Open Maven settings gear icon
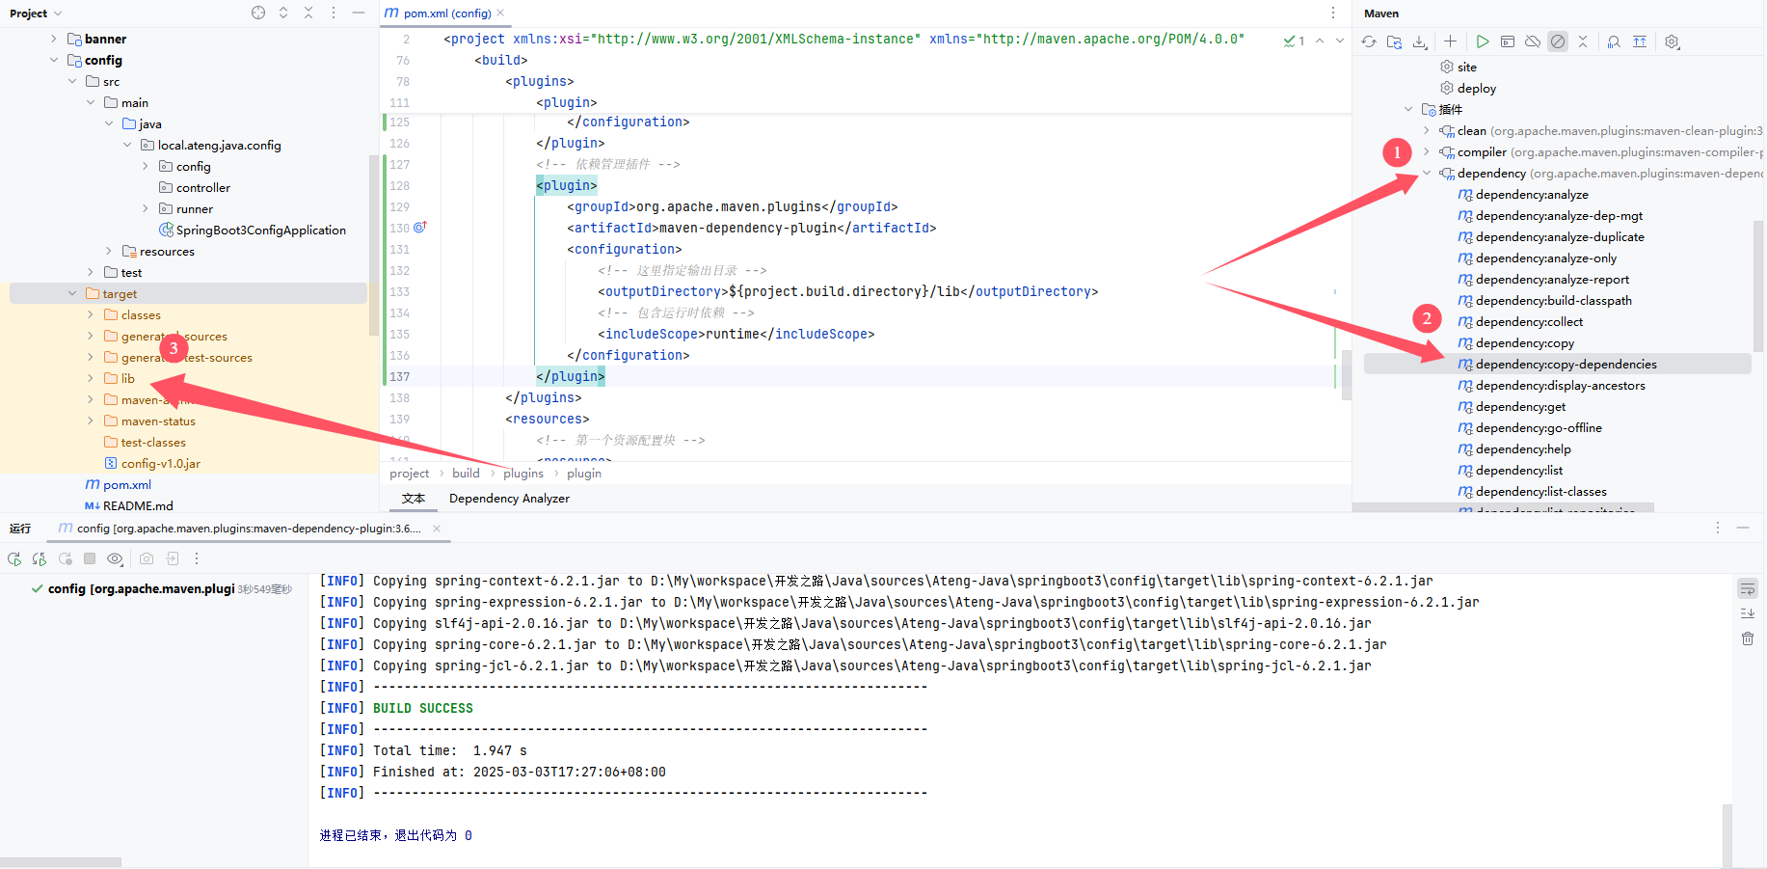Image resolution: width=1767 pixels, height=869 pixels. point(1673,41)
